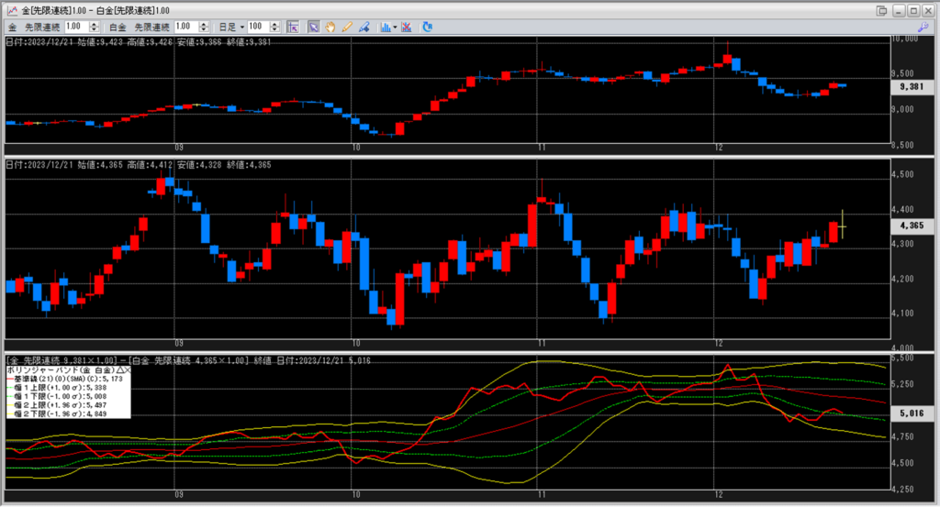Adjust the bar count spinner arrows
The image size is (940, 507).
point(274,27)
